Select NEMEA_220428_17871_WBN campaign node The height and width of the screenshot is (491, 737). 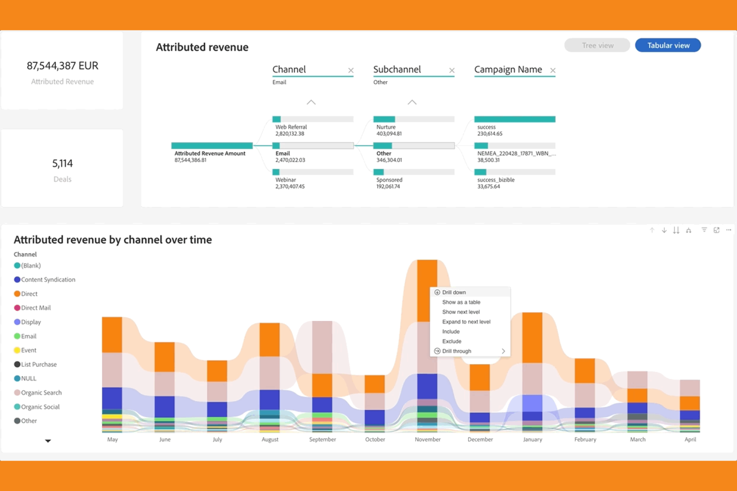click(x=515, y=153)
